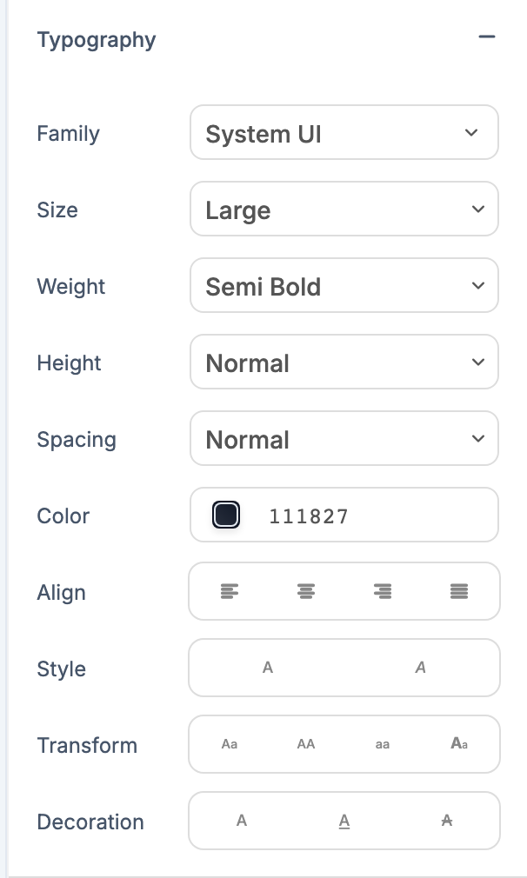527x878 pixels.
Task: Set transform to all uppercase
Action: point(306,744)
